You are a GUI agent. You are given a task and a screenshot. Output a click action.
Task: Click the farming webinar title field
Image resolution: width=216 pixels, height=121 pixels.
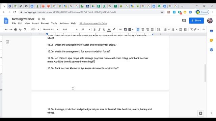tap(23, 19)
